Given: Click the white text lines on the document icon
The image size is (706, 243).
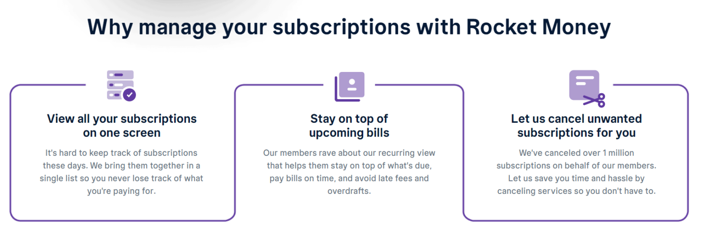Looking at the screenshot, I should tap(581, 81).
